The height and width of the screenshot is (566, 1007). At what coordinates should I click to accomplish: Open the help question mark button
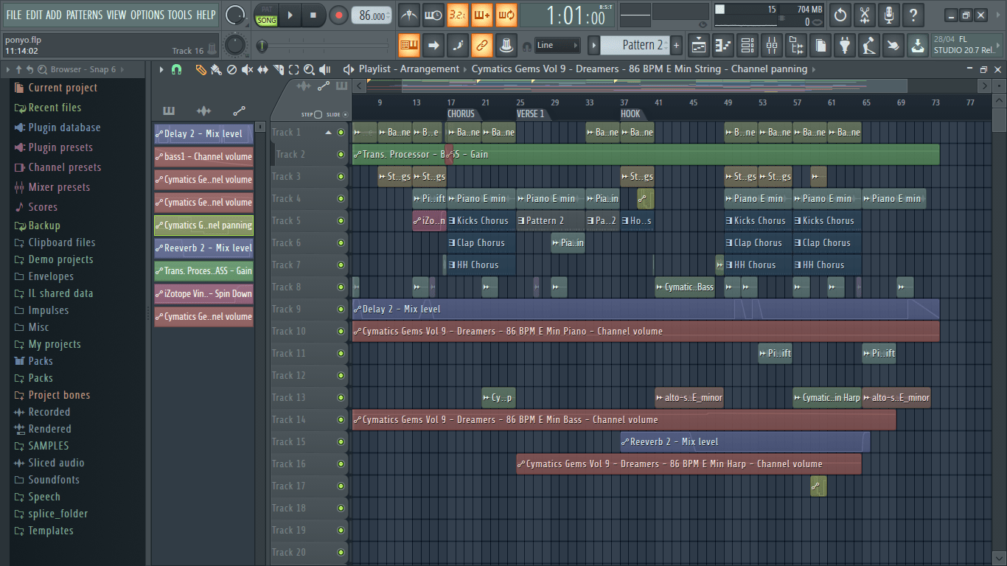[x=913, y=15]
